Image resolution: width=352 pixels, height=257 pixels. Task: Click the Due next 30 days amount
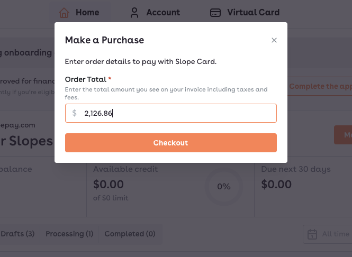[276, 185]
